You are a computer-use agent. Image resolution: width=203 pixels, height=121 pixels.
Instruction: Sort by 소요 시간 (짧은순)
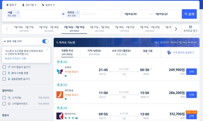click(121, 52)
